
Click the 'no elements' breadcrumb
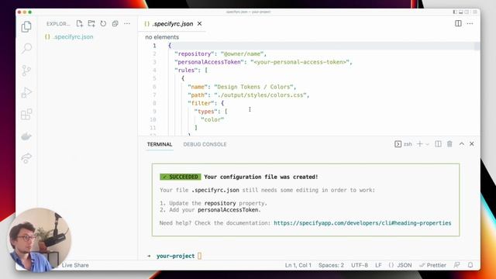point(162,37)
